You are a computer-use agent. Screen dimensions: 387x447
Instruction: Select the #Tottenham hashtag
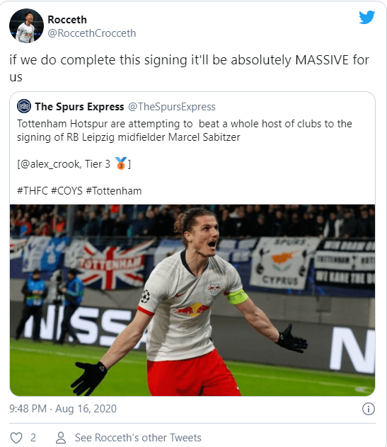(114, 191)
